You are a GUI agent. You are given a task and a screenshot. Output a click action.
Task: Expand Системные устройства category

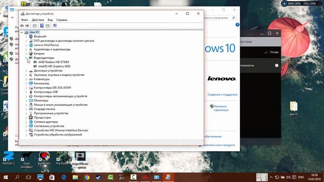pos(26,126)
